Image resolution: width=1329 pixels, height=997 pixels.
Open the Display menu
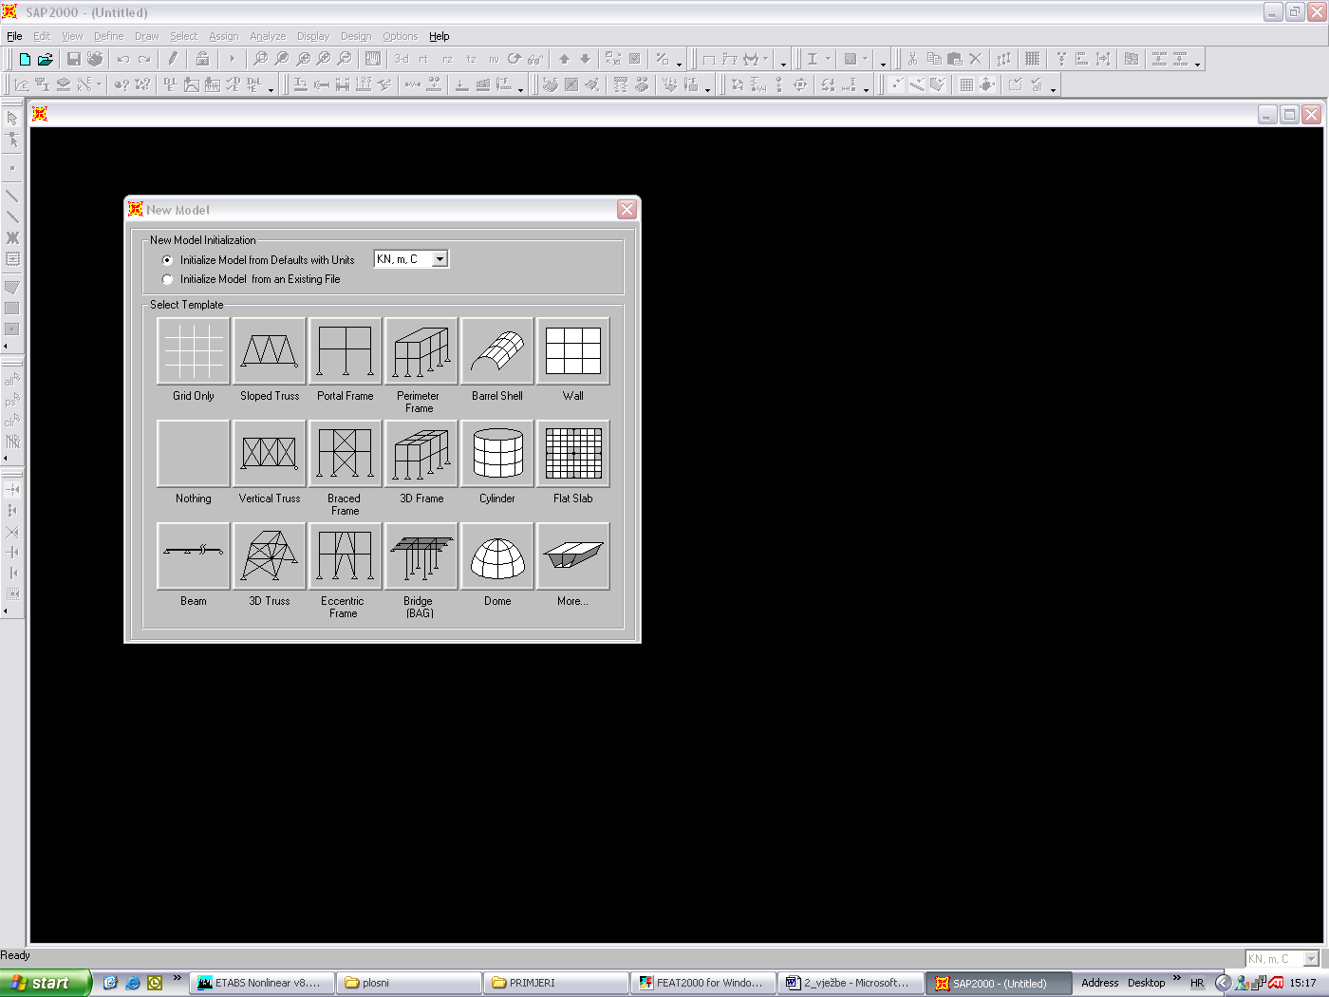click(313, 36)
